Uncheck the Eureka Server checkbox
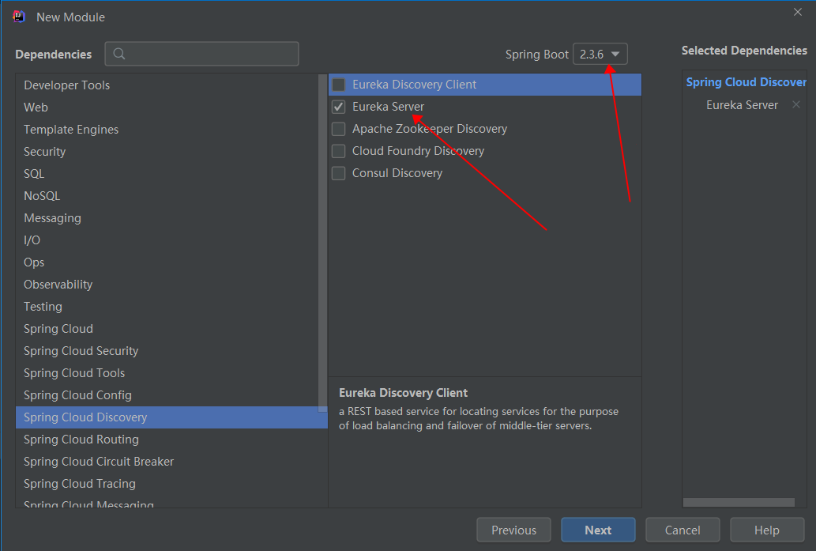This screenshot has width=816, height=551. [338, 107]
